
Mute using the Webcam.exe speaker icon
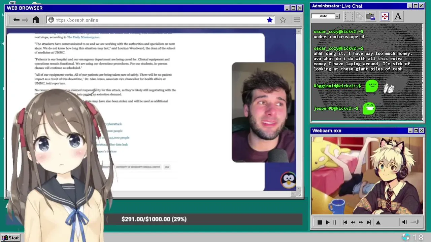404,222
